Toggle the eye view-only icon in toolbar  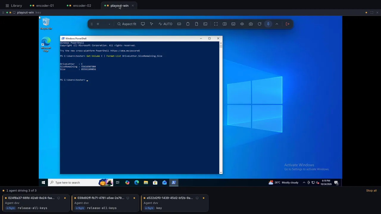click(242, 24)
